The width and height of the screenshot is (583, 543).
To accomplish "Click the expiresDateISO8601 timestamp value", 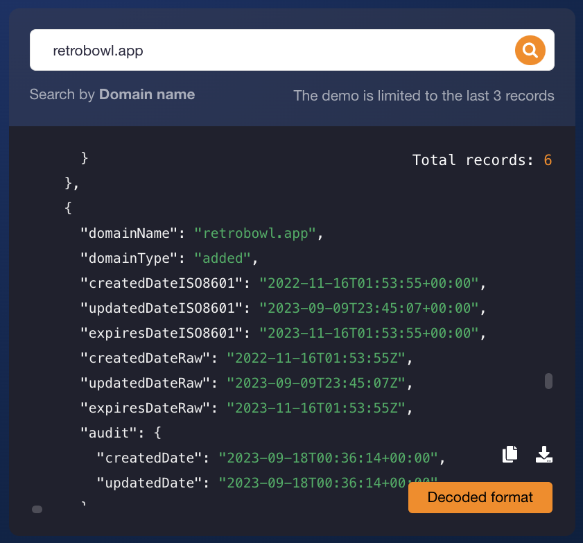I will point(369,334).
